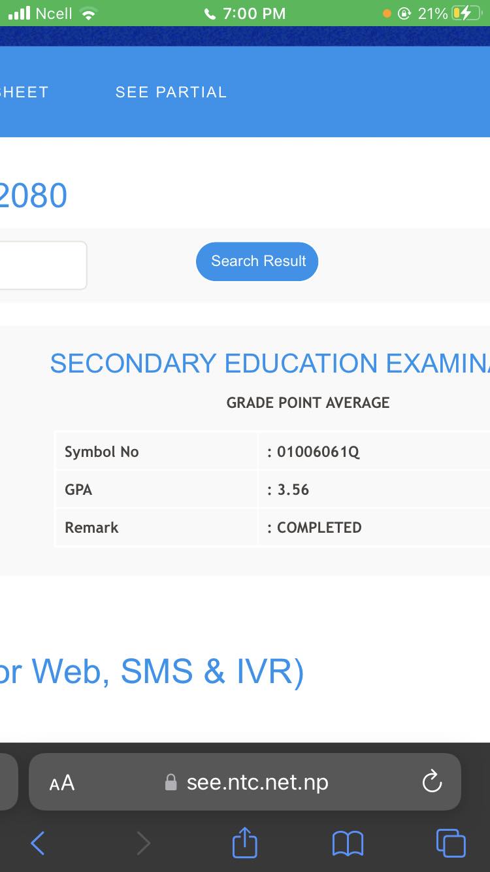Tap the Safari forward arrow
This screenshot has width=490, height=872.
point(143,843)
